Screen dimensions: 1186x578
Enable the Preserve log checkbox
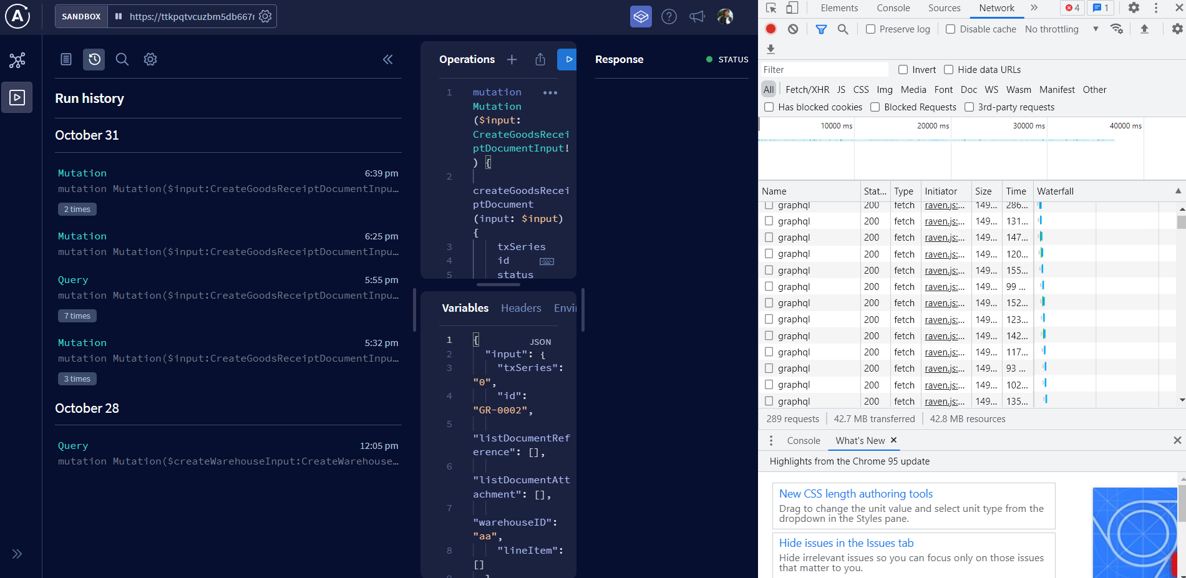pyautogui.click(x=870, y=29)
